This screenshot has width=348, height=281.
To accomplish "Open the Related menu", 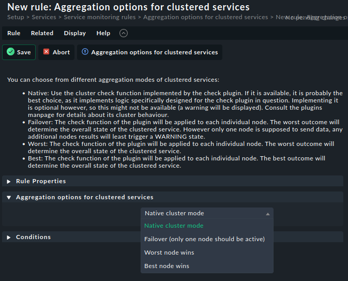I will pyautogui.click(x=42, y=33).
